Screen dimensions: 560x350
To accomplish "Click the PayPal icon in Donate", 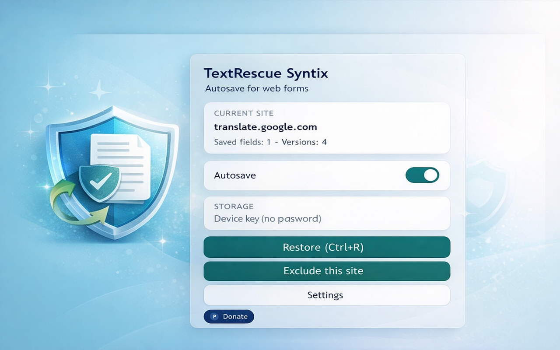I will click(214, 316).
